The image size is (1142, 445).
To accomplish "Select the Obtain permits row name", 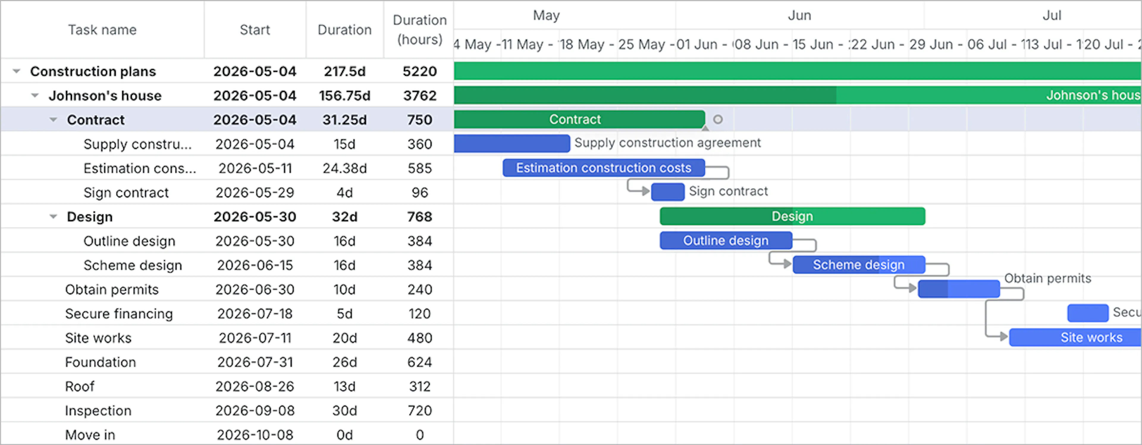I will coord(112,289).
